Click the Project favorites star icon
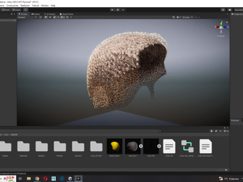 pos(220,131)
